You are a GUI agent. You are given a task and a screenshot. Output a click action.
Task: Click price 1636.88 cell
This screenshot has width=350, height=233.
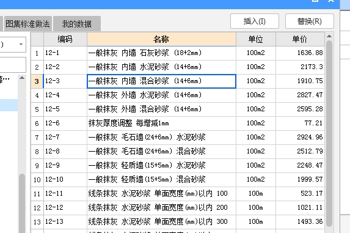pos(300,53)
